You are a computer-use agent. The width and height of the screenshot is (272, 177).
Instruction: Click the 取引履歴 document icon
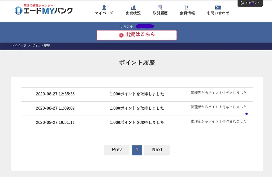160,7
